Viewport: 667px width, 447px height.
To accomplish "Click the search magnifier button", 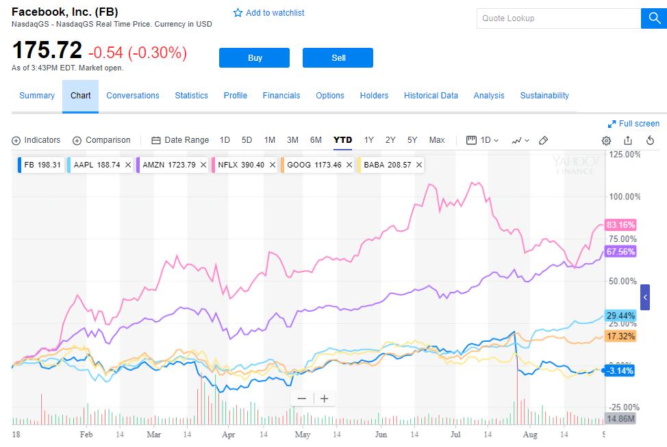I will [651, 18].
